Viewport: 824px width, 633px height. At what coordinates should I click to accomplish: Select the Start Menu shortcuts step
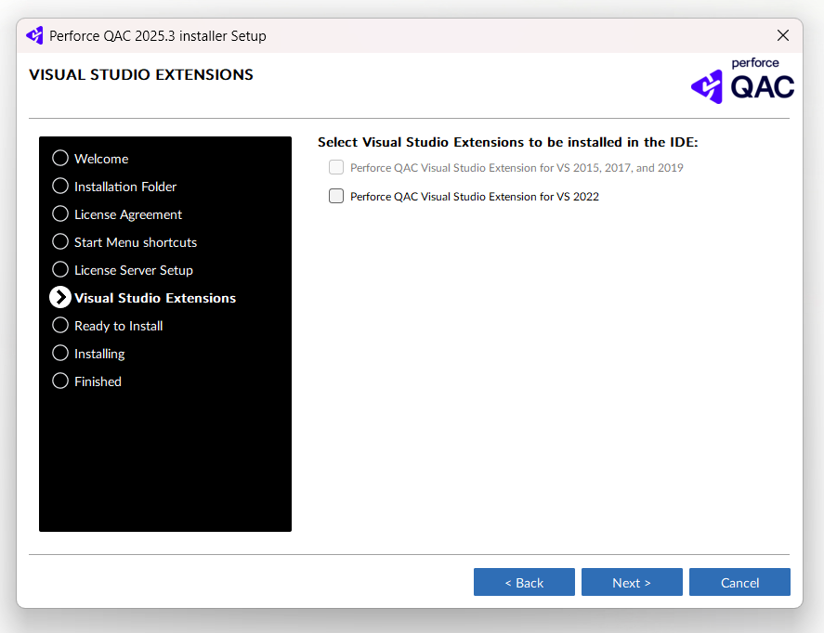[136, 242]
